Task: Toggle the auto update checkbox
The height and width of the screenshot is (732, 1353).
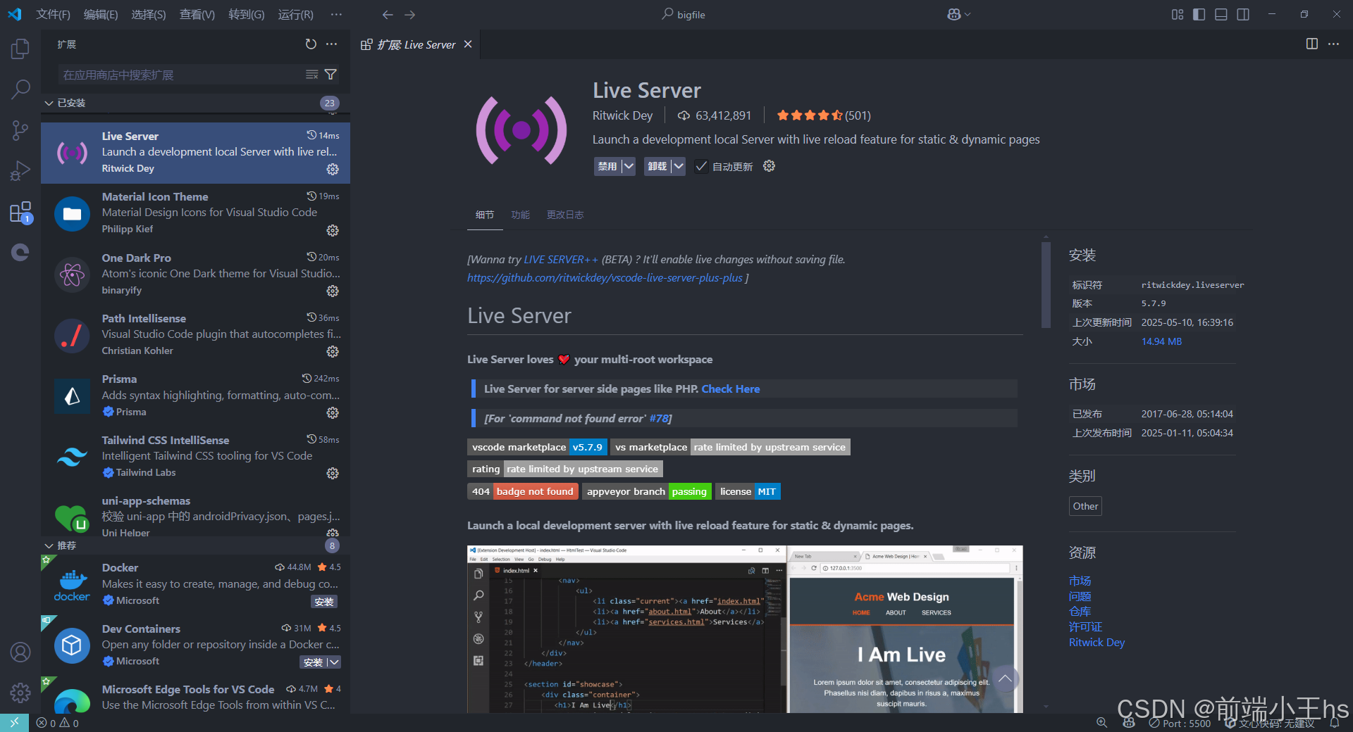Action: tap(701, 166)
